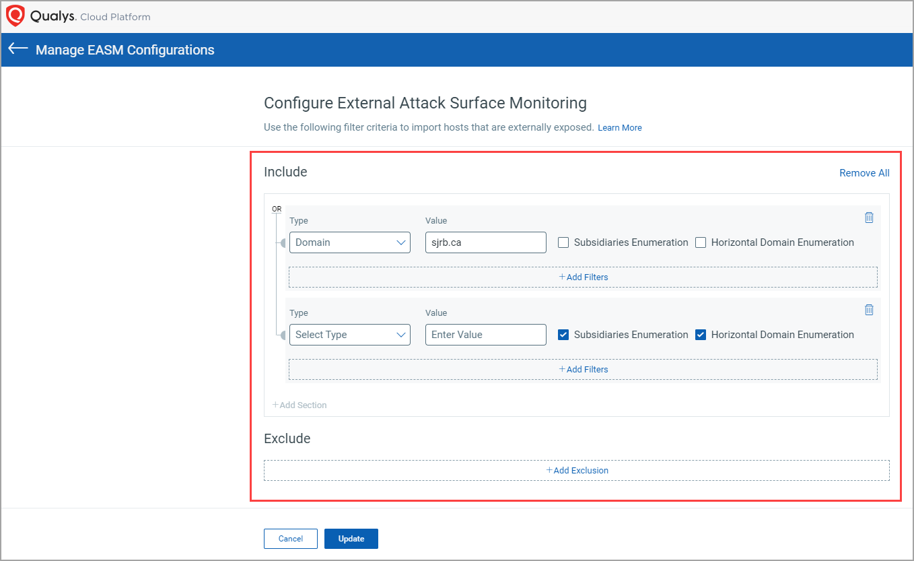The height and width of the screenshot is (561, 914).
Task: Check Horizontal Domain Enumeration in the first row
Action: 701,242
